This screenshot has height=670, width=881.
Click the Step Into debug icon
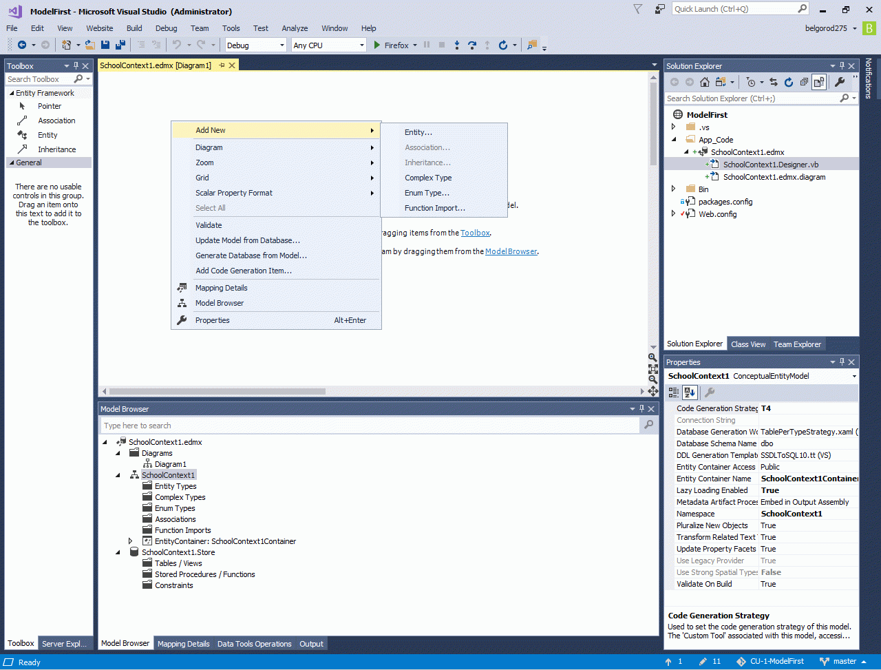click(456, 45)
